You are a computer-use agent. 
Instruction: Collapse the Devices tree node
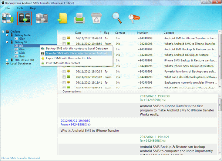pos(3,31)
